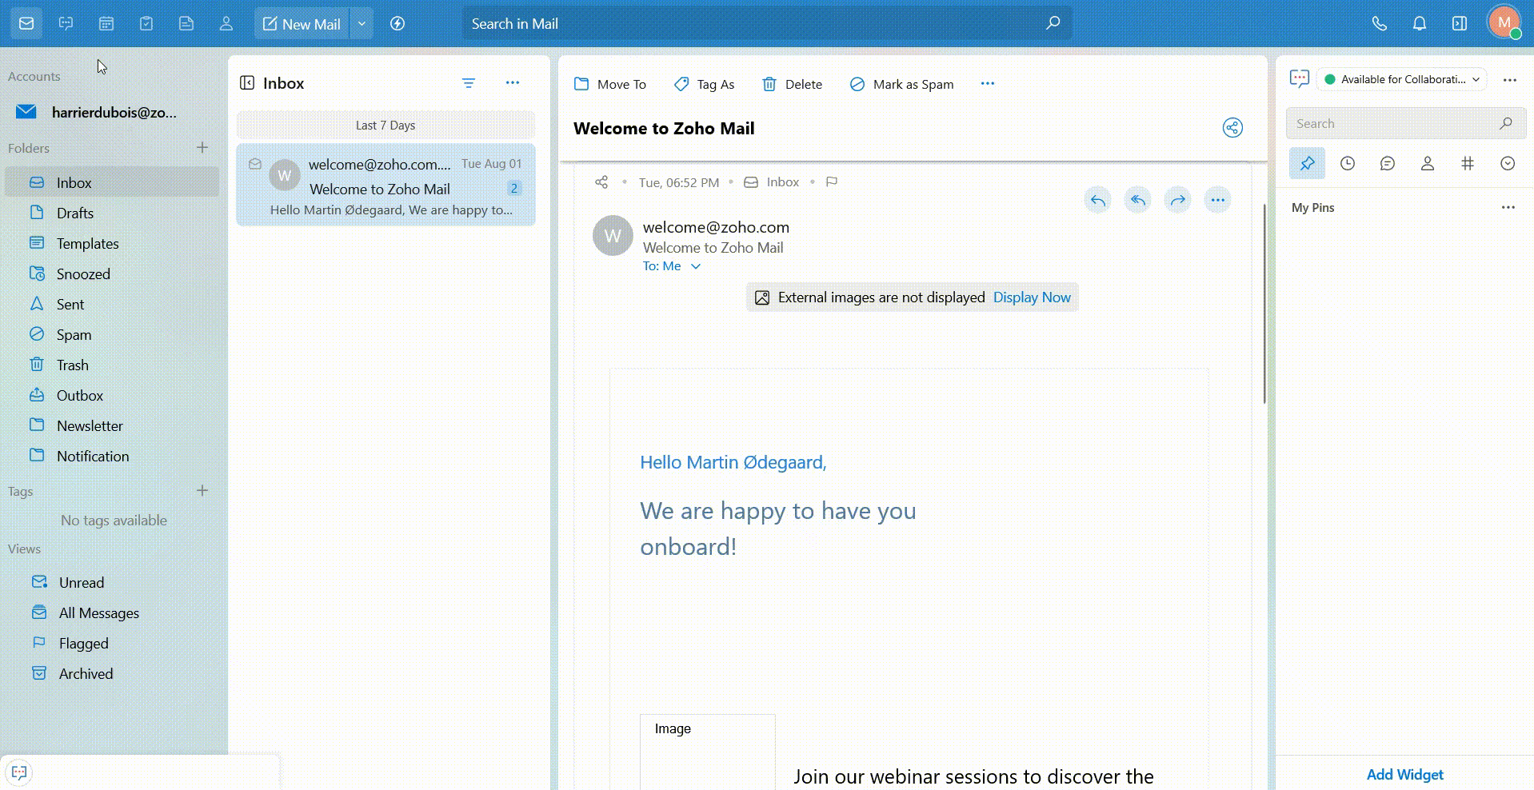1534x790 pixels.
Task: Click the share icon beside email subject
Action: pyautogui.click(x=1232, y=128)
